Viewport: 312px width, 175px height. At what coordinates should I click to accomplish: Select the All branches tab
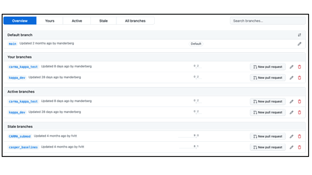click(x=135, y=21)
